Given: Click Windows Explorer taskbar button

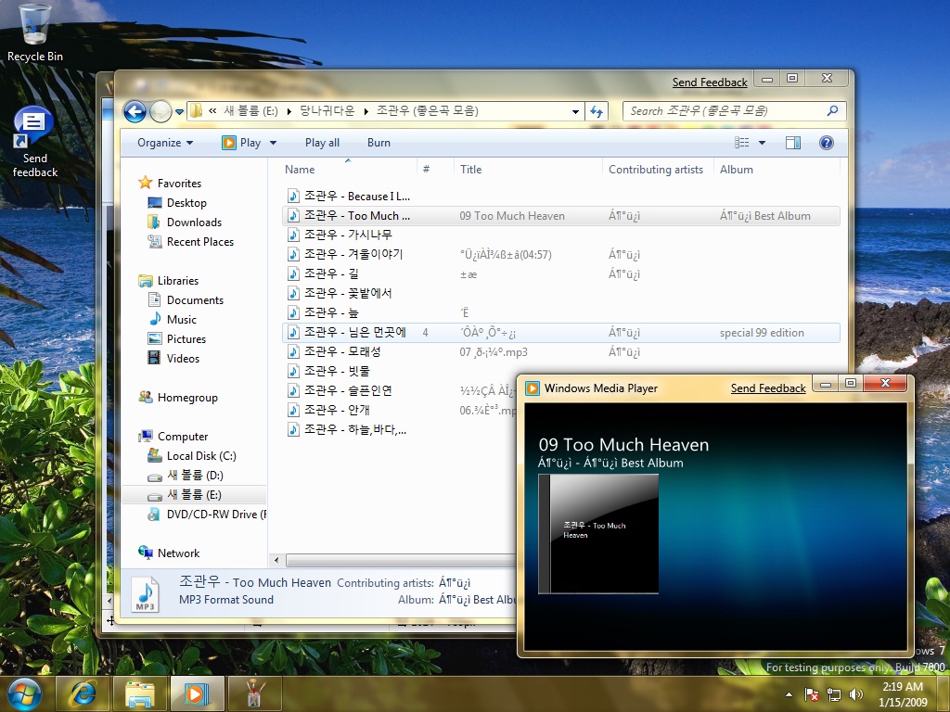Looking at the screenshot, I should 140,693.
